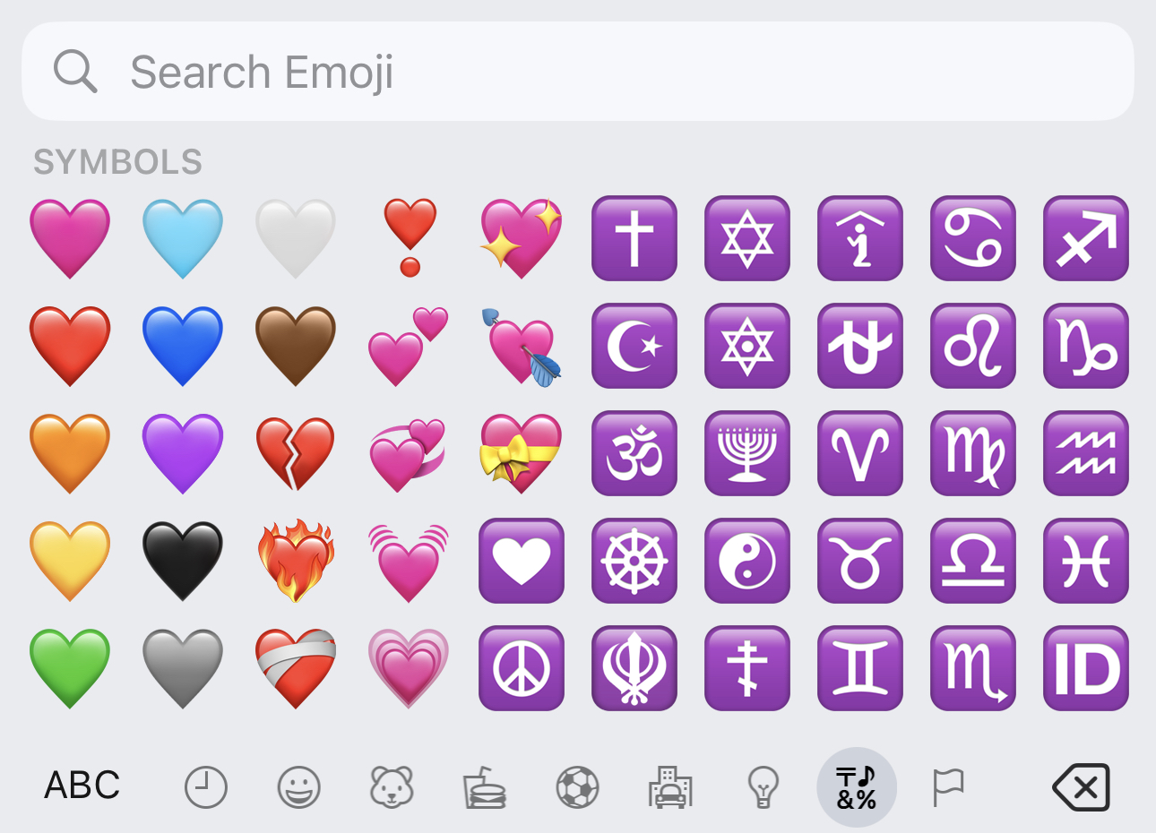
Task: Insert the mending bandaged heart emoji
Action: [296, 668]
